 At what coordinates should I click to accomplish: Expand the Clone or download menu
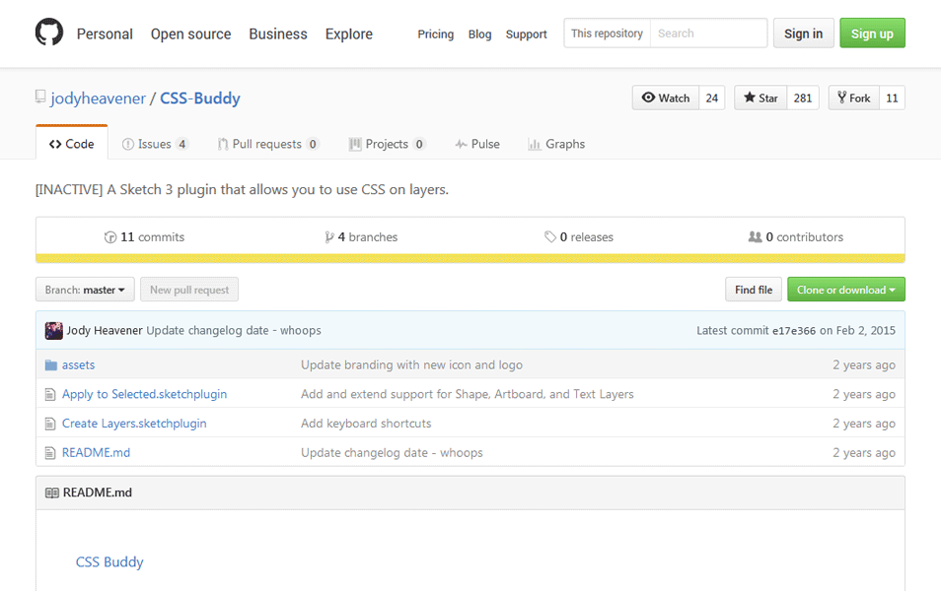point(845,289)
